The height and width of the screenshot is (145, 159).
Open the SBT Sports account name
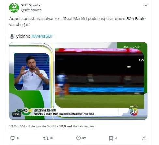point(31,5)
